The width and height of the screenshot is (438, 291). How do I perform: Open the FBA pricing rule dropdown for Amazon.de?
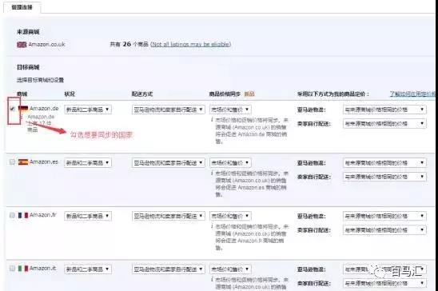click(x=384, y=110)
